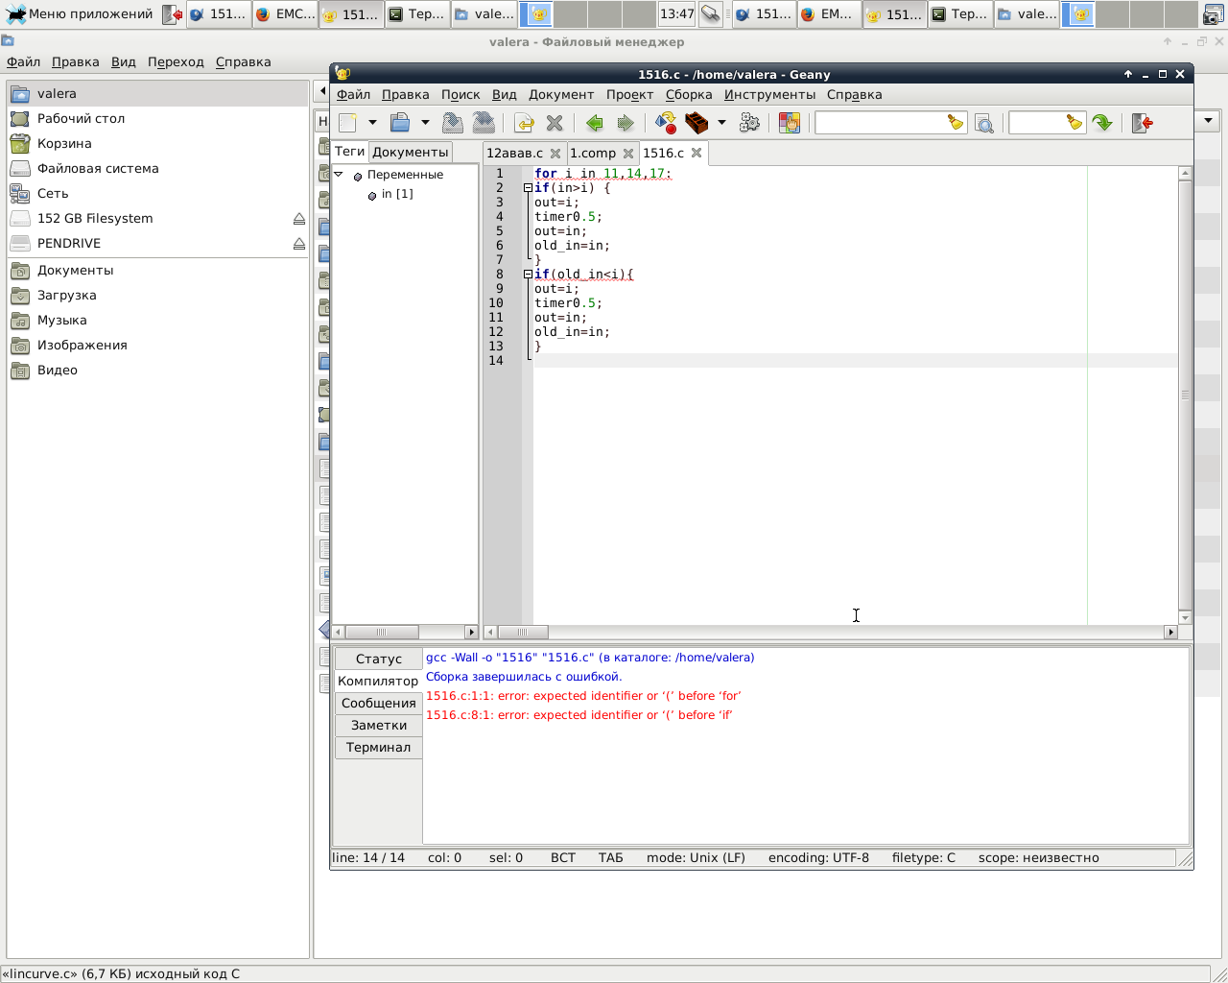Switch to the 12авав.c tab
This screenshot has width=1228, height=983.
pyautogui.click(x=514, y=153)
